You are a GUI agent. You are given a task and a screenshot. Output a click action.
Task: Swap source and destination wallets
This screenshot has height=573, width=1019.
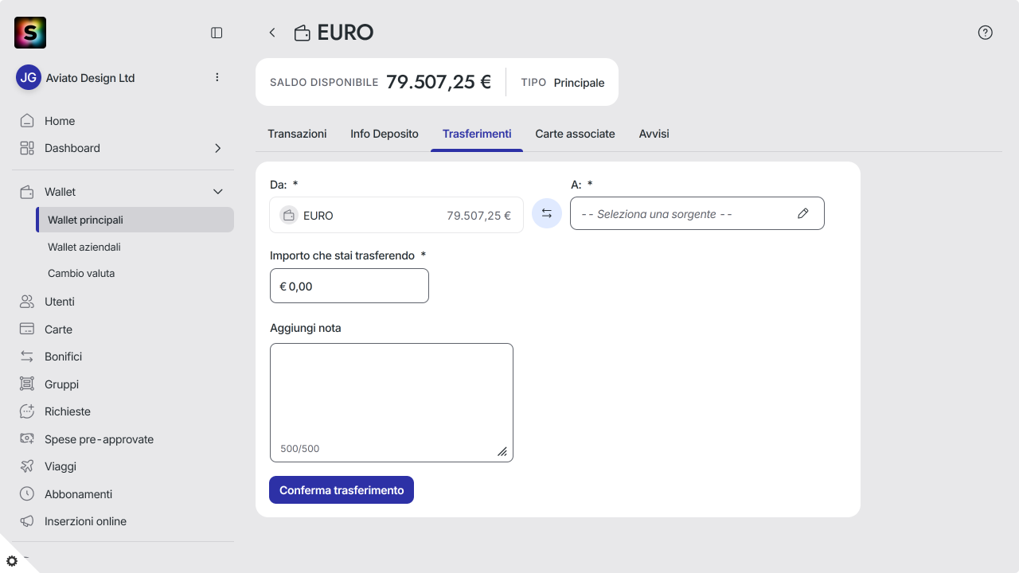(x=547, y=213)
